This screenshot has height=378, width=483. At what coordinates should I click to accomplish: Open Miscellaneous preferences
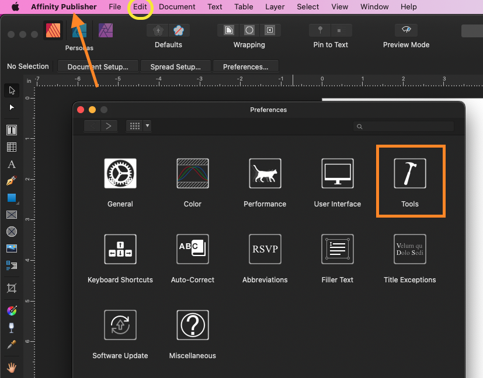pos(193,325)
